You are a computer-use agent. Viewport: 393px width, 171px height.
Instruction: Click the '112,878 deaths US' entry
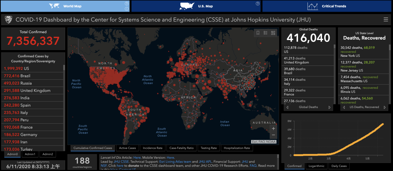[x=308, y=49]
